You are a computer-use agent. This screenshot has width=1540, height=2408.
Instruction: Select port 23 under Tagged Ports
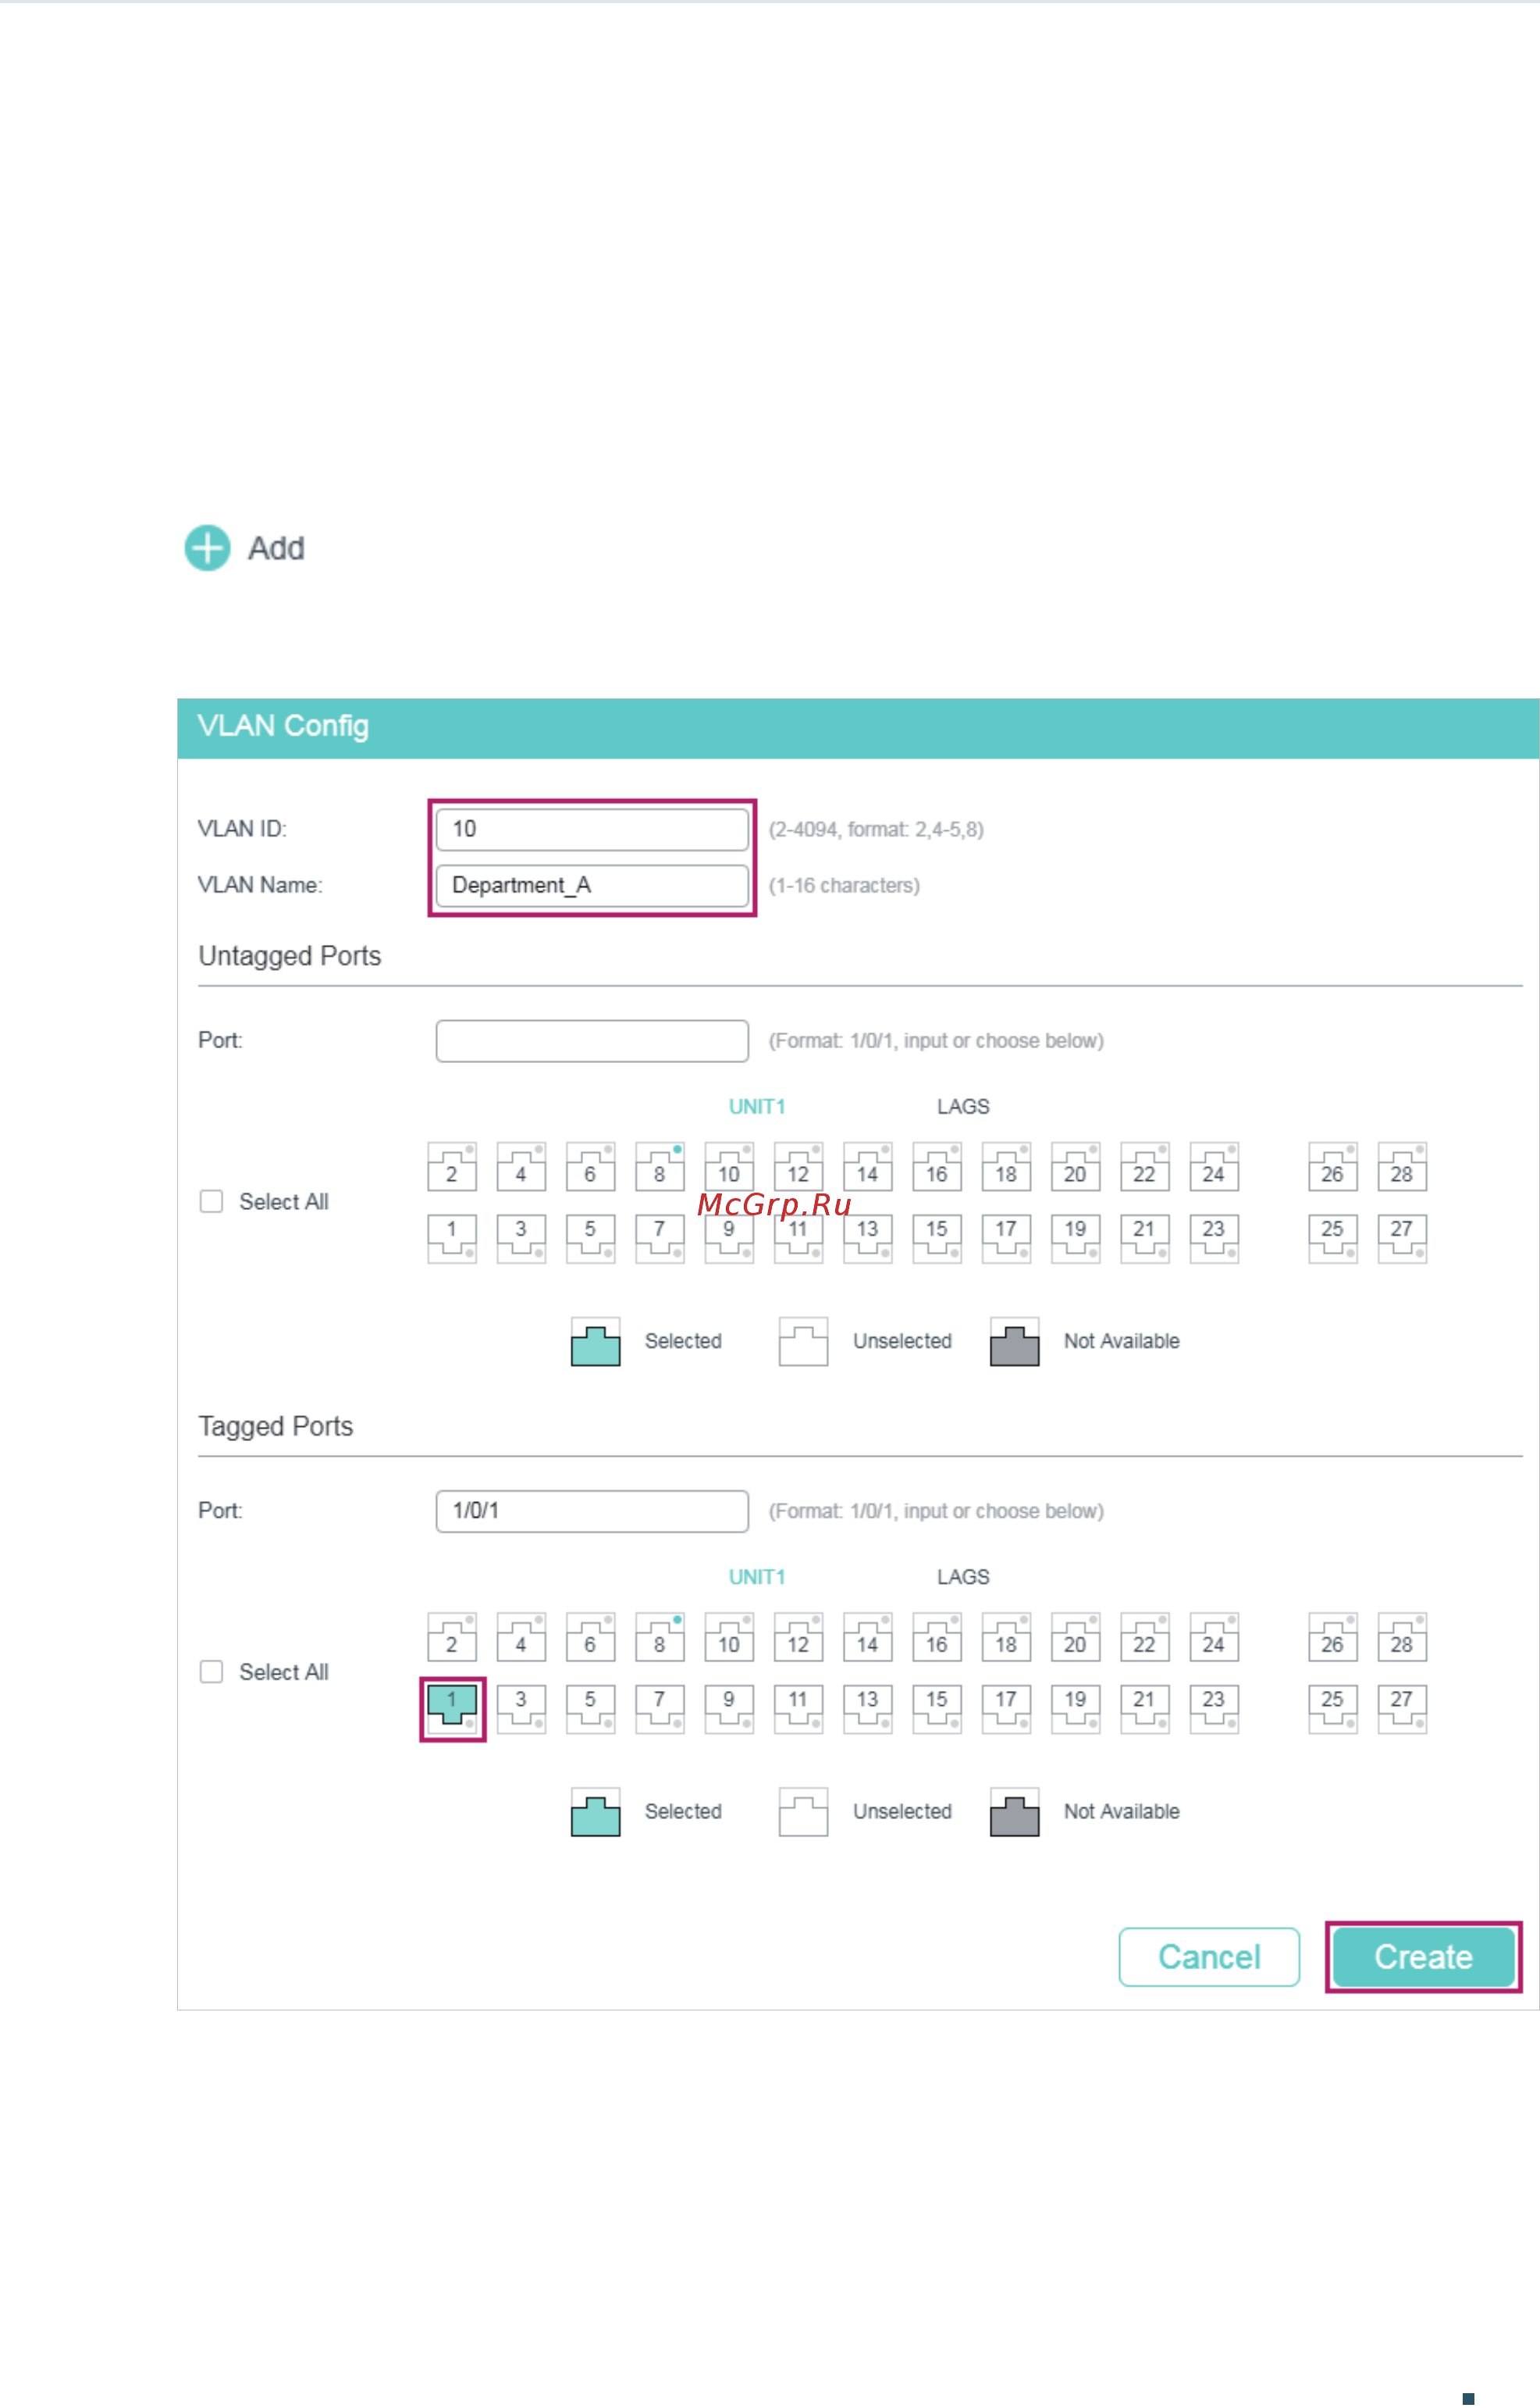pyautogui.click(x=1214, y=1709)
